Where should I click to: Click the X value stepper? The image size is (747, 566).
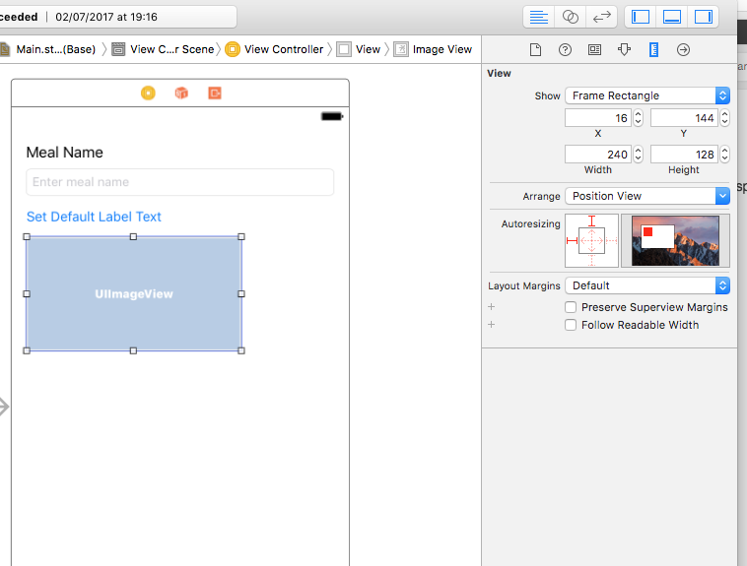click(638, 118)
